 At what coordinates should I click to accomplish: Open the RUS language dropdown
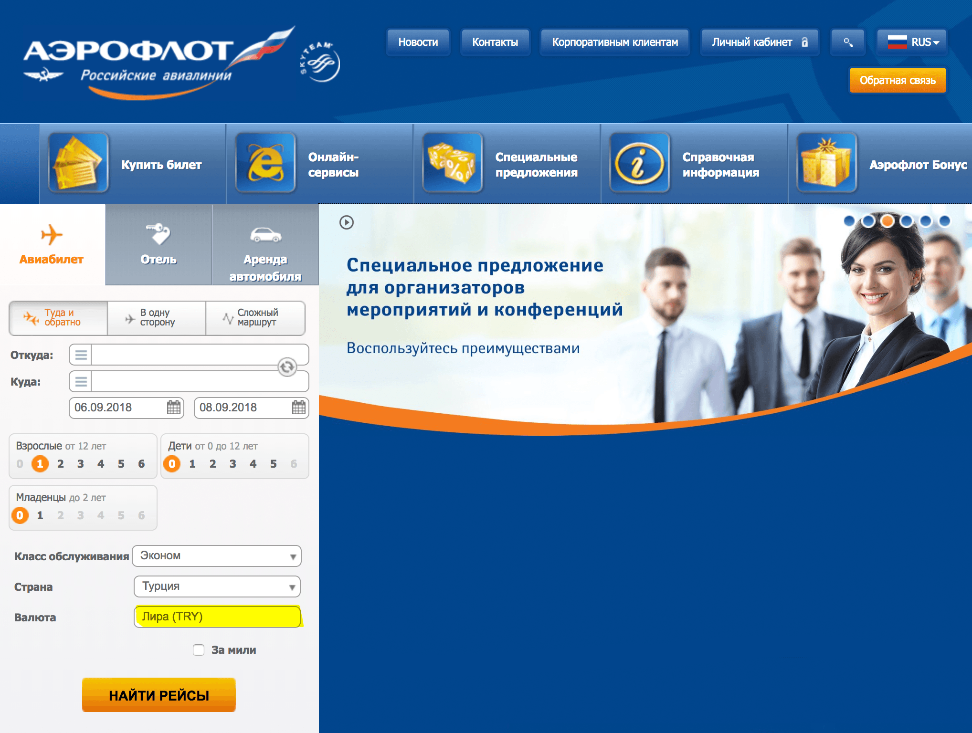coord(912,42)
